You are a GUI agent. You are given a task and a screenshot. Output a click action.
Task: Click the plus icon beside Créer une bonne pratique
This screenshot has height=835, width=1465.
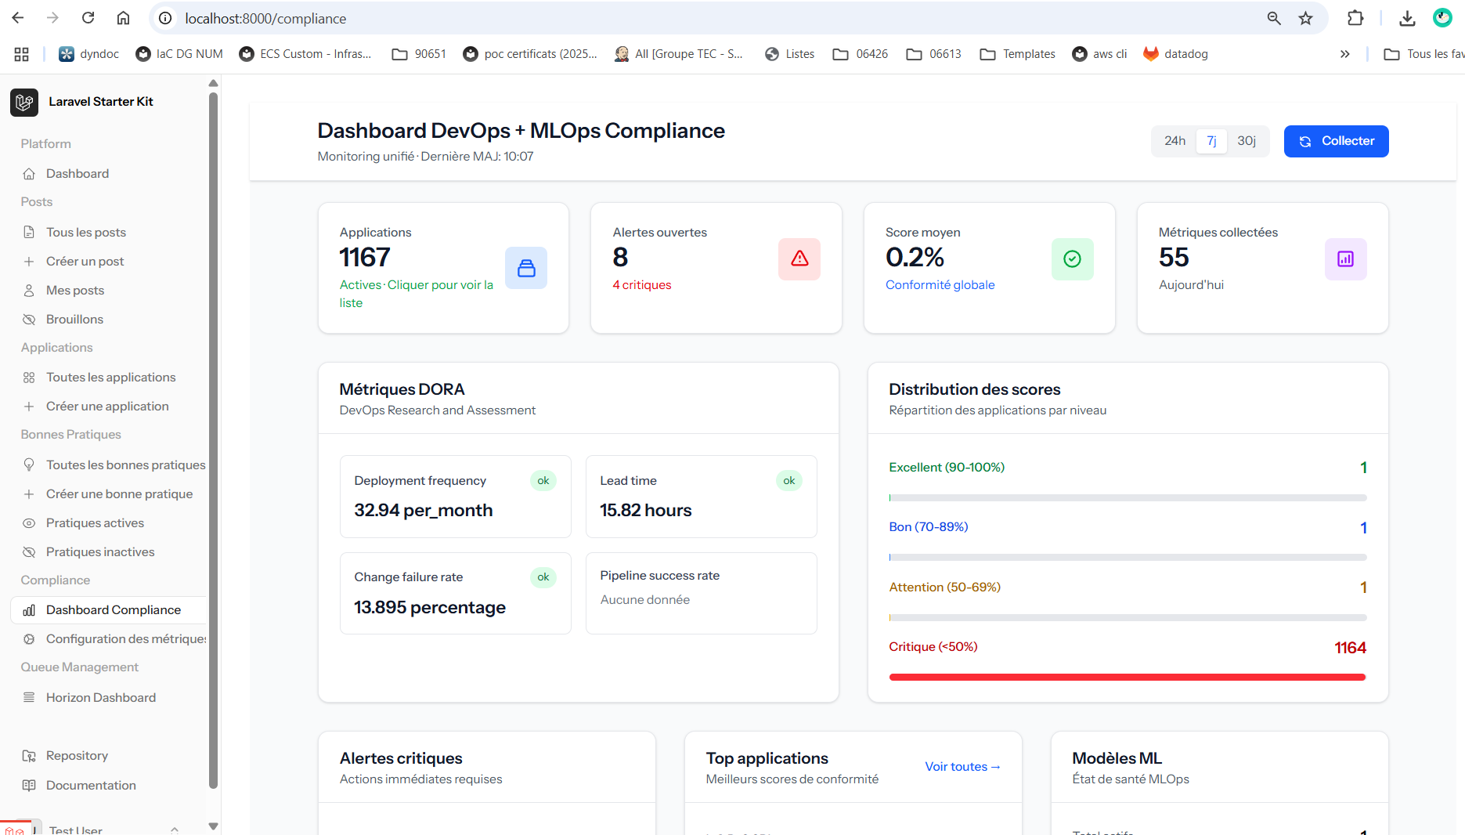(x=29, y=494)
